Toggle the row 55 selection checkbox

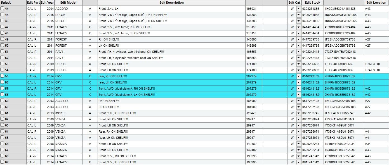tap(2, 76)
